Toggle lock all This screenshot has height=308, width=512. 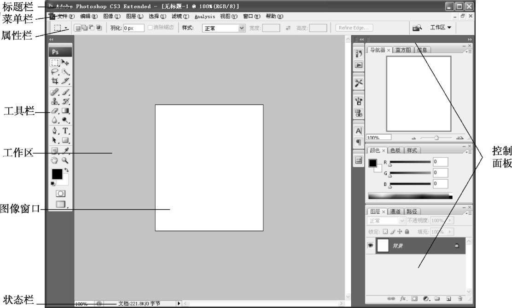(407, 231)
